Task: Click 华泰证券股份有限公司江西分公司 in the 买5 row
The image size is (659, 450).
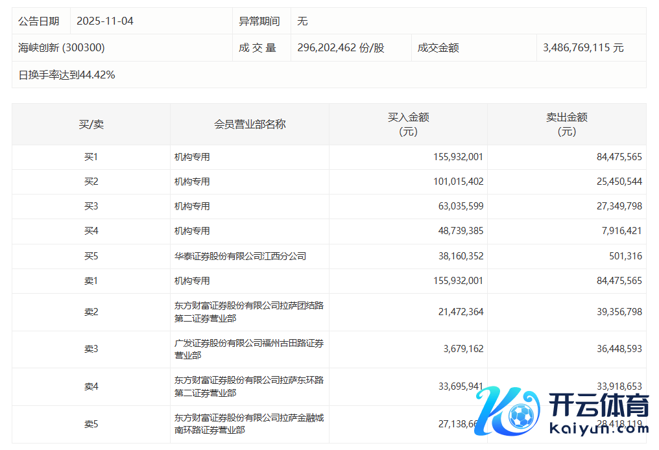Action: (240, 256)
